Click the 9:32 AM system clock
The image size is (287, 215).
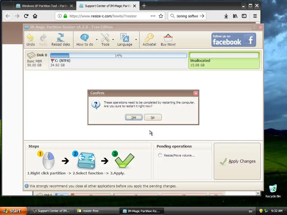click(x=277, y=211)
